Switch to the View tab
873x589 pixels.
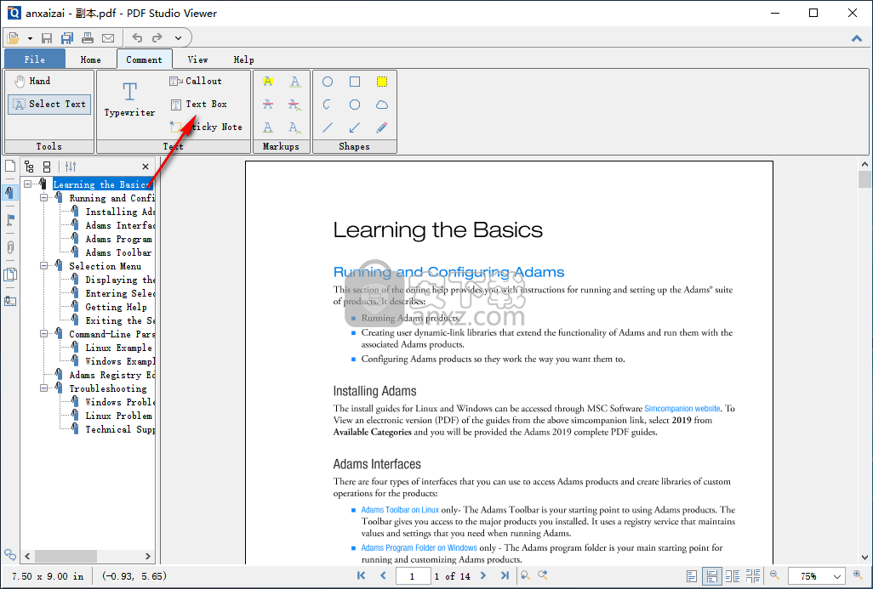point(197,59)
